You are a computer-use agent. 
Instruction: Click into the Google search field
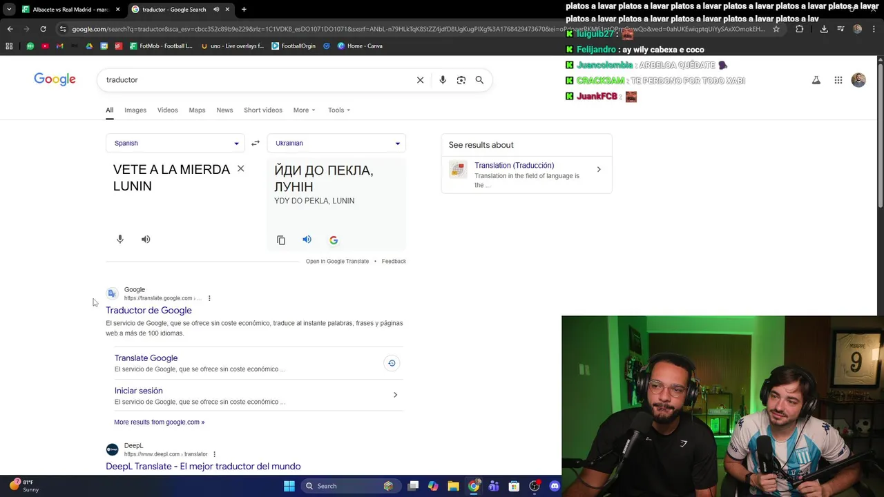point(256,80)
